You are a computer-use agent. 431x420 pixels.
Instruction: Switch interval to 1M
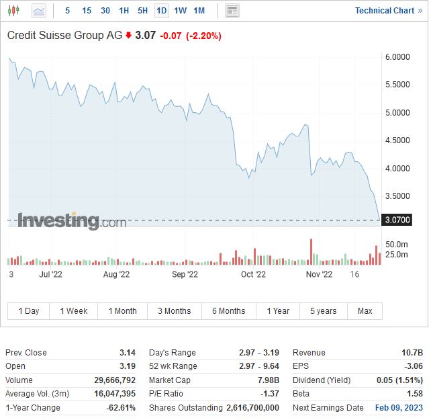pos(199,11)
